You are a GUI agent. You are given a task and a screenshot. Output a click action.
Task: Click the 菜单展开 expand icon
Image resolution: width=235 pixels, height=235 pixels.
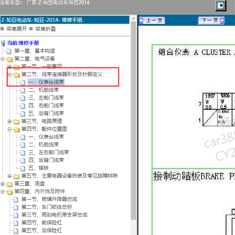click(2, 28)
